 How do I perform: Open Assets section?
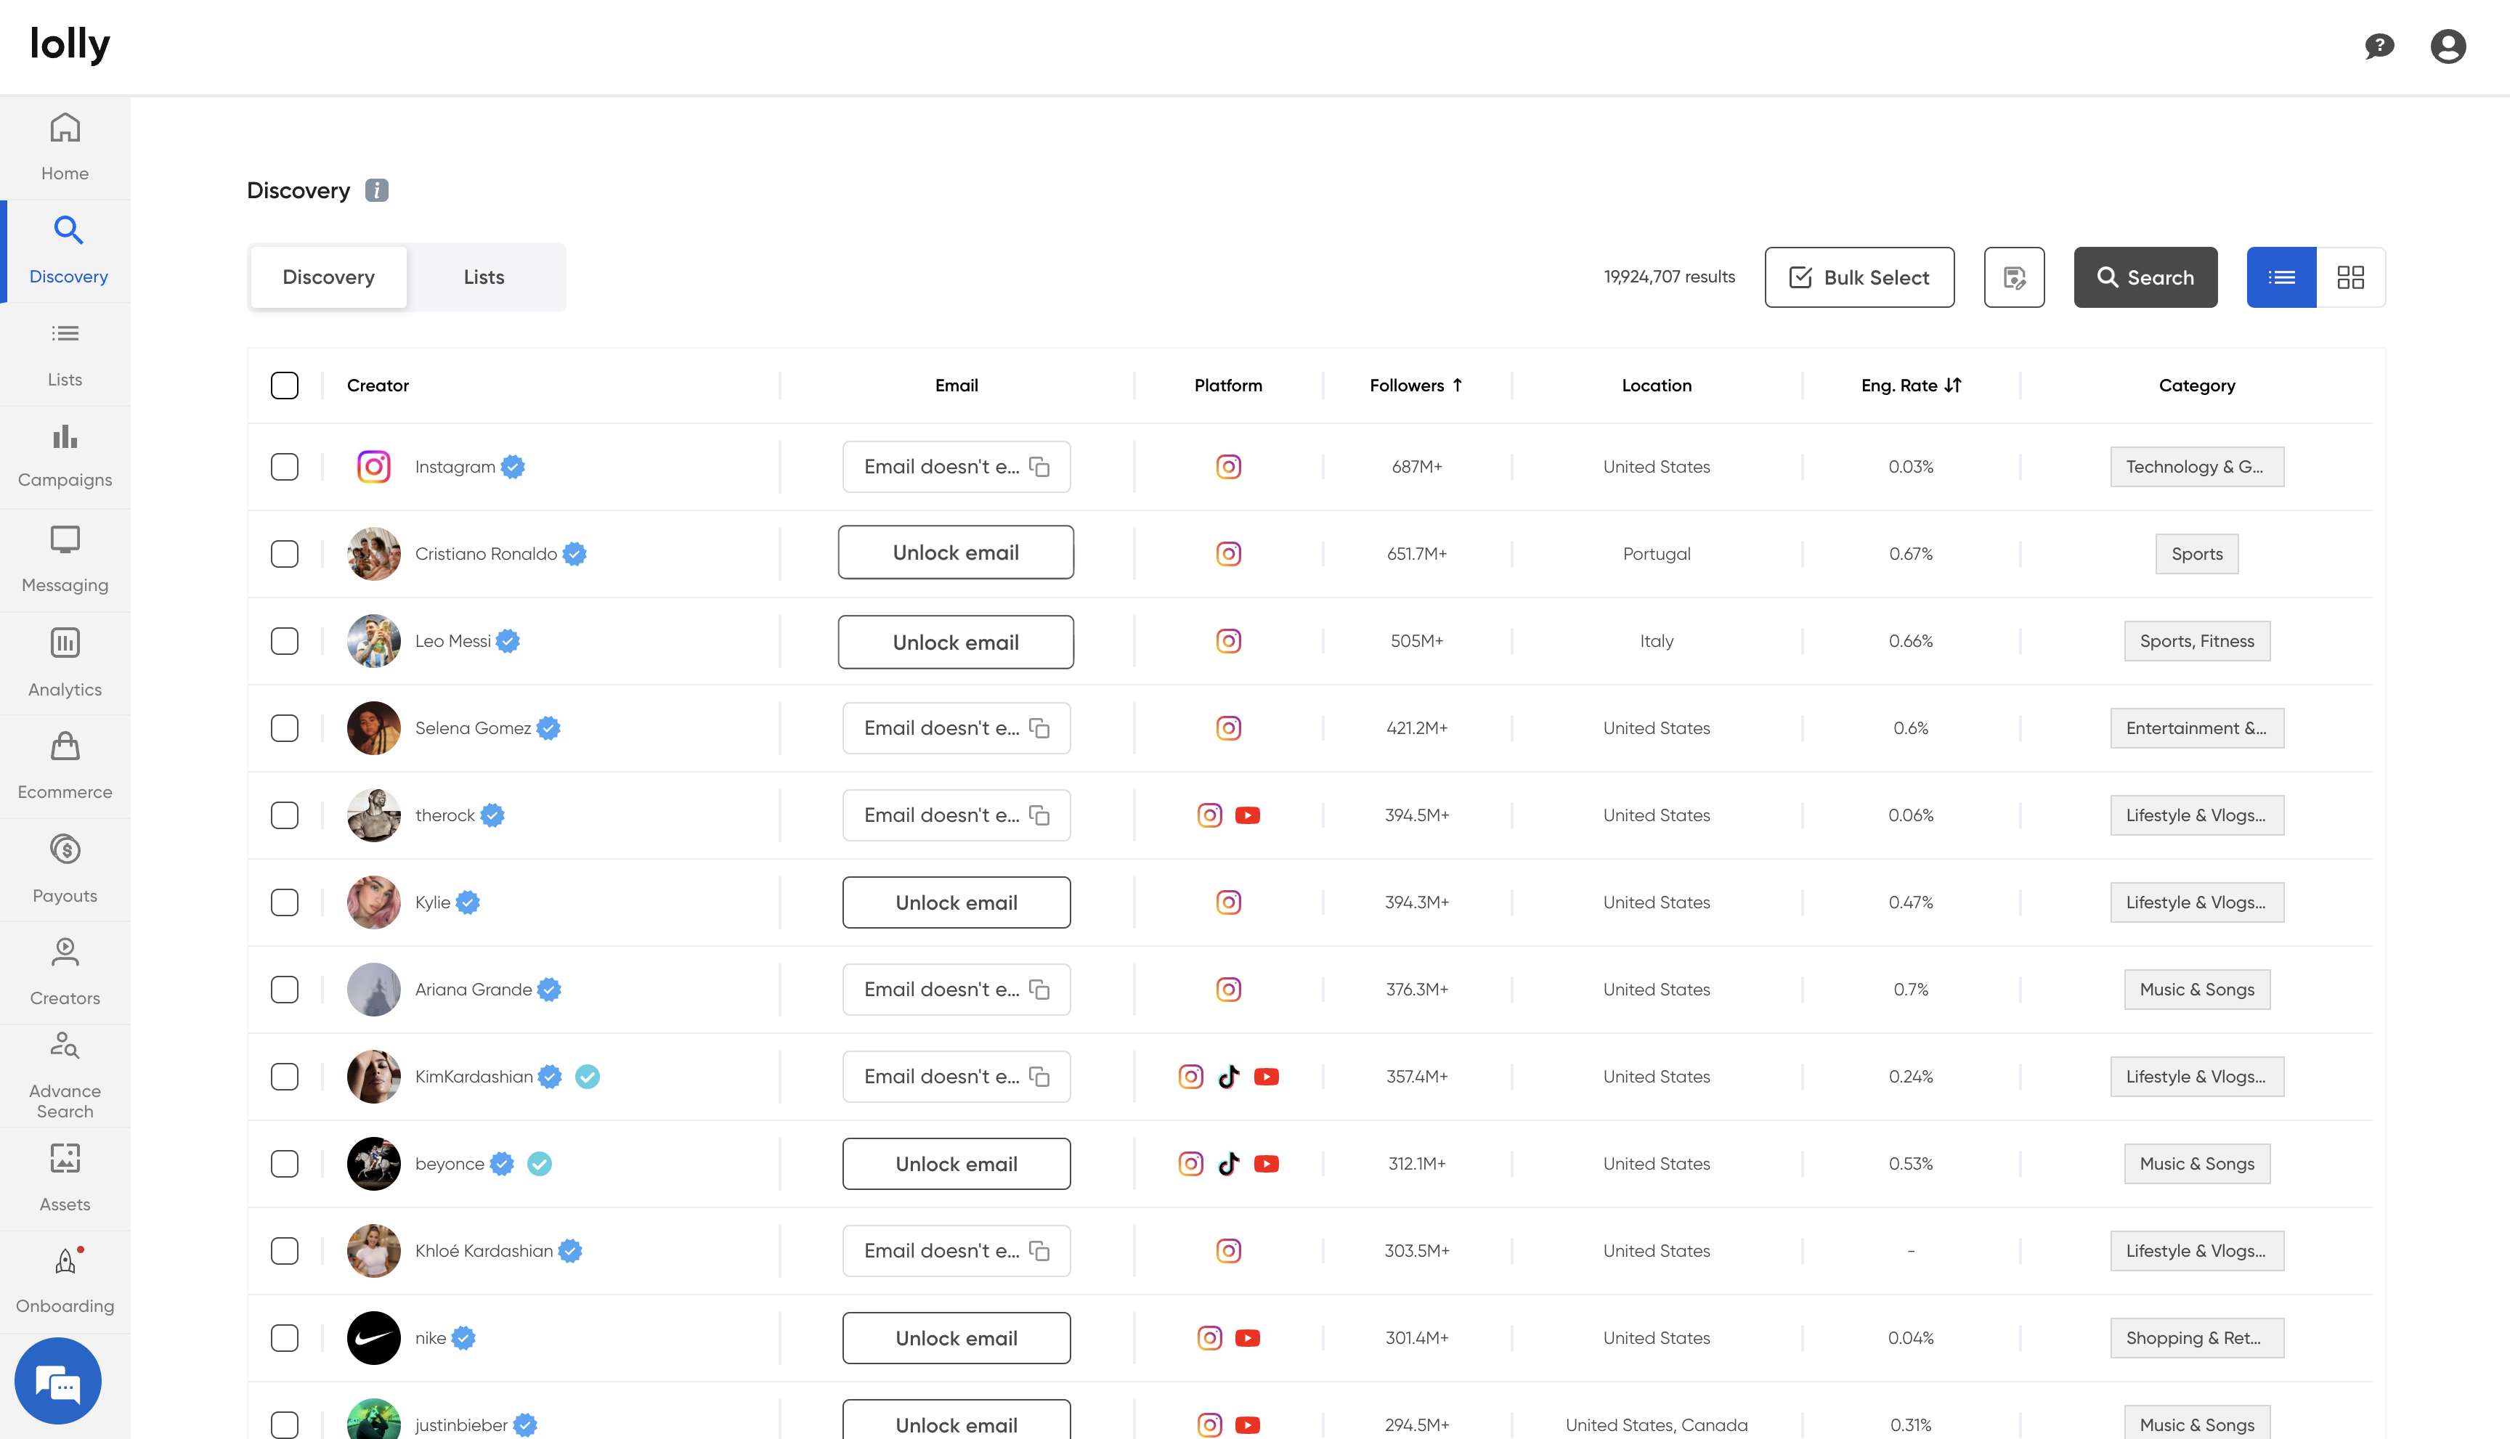[64, 1178]
